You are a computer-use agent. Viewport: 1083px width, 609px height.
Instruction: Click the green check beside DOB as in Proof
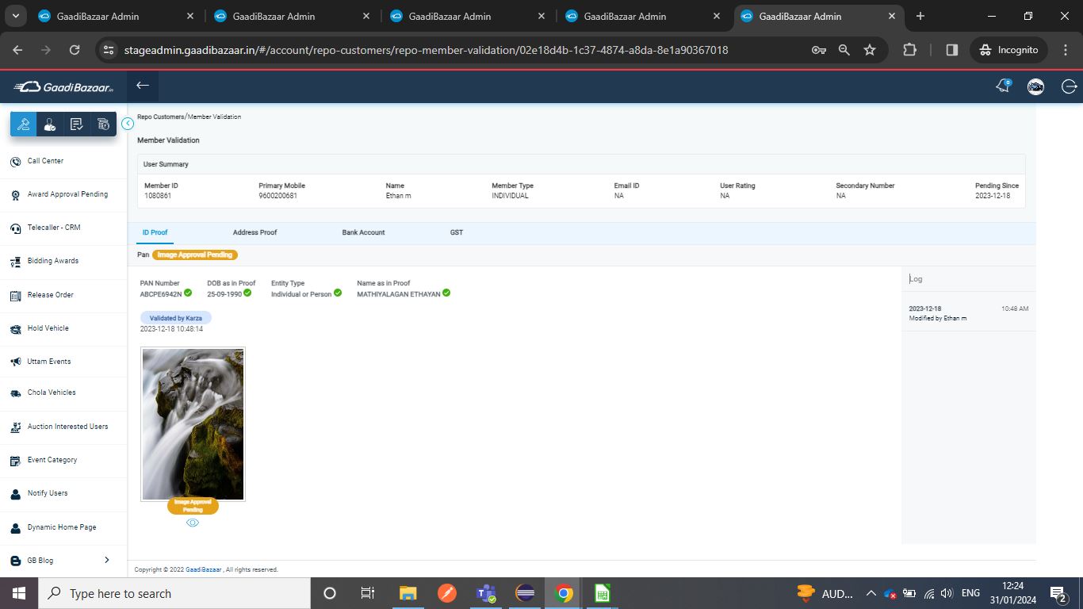pyautogui.click(x=247, y=293)
